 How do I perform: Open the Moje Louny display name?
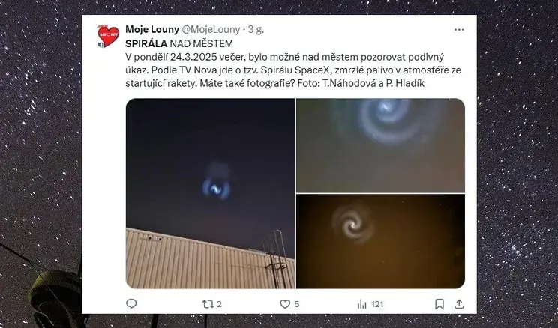click(152, 29)
